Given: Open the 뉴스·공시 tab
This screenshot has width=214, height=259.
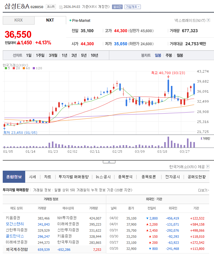Looking at the screenshot, I should [103, 177].
